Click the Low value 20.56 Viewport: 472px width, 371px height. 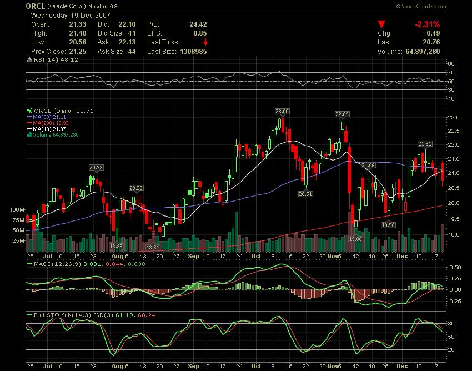coord(78,42)
